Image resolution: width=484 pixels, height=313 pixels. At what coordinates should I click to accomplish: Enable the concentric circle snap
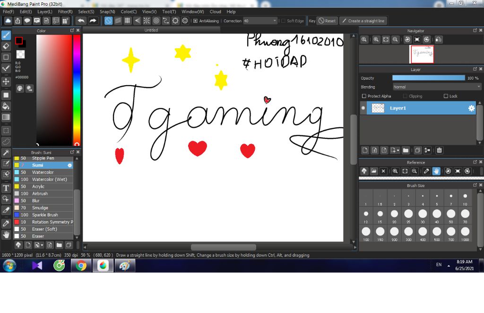pos(156,21)
